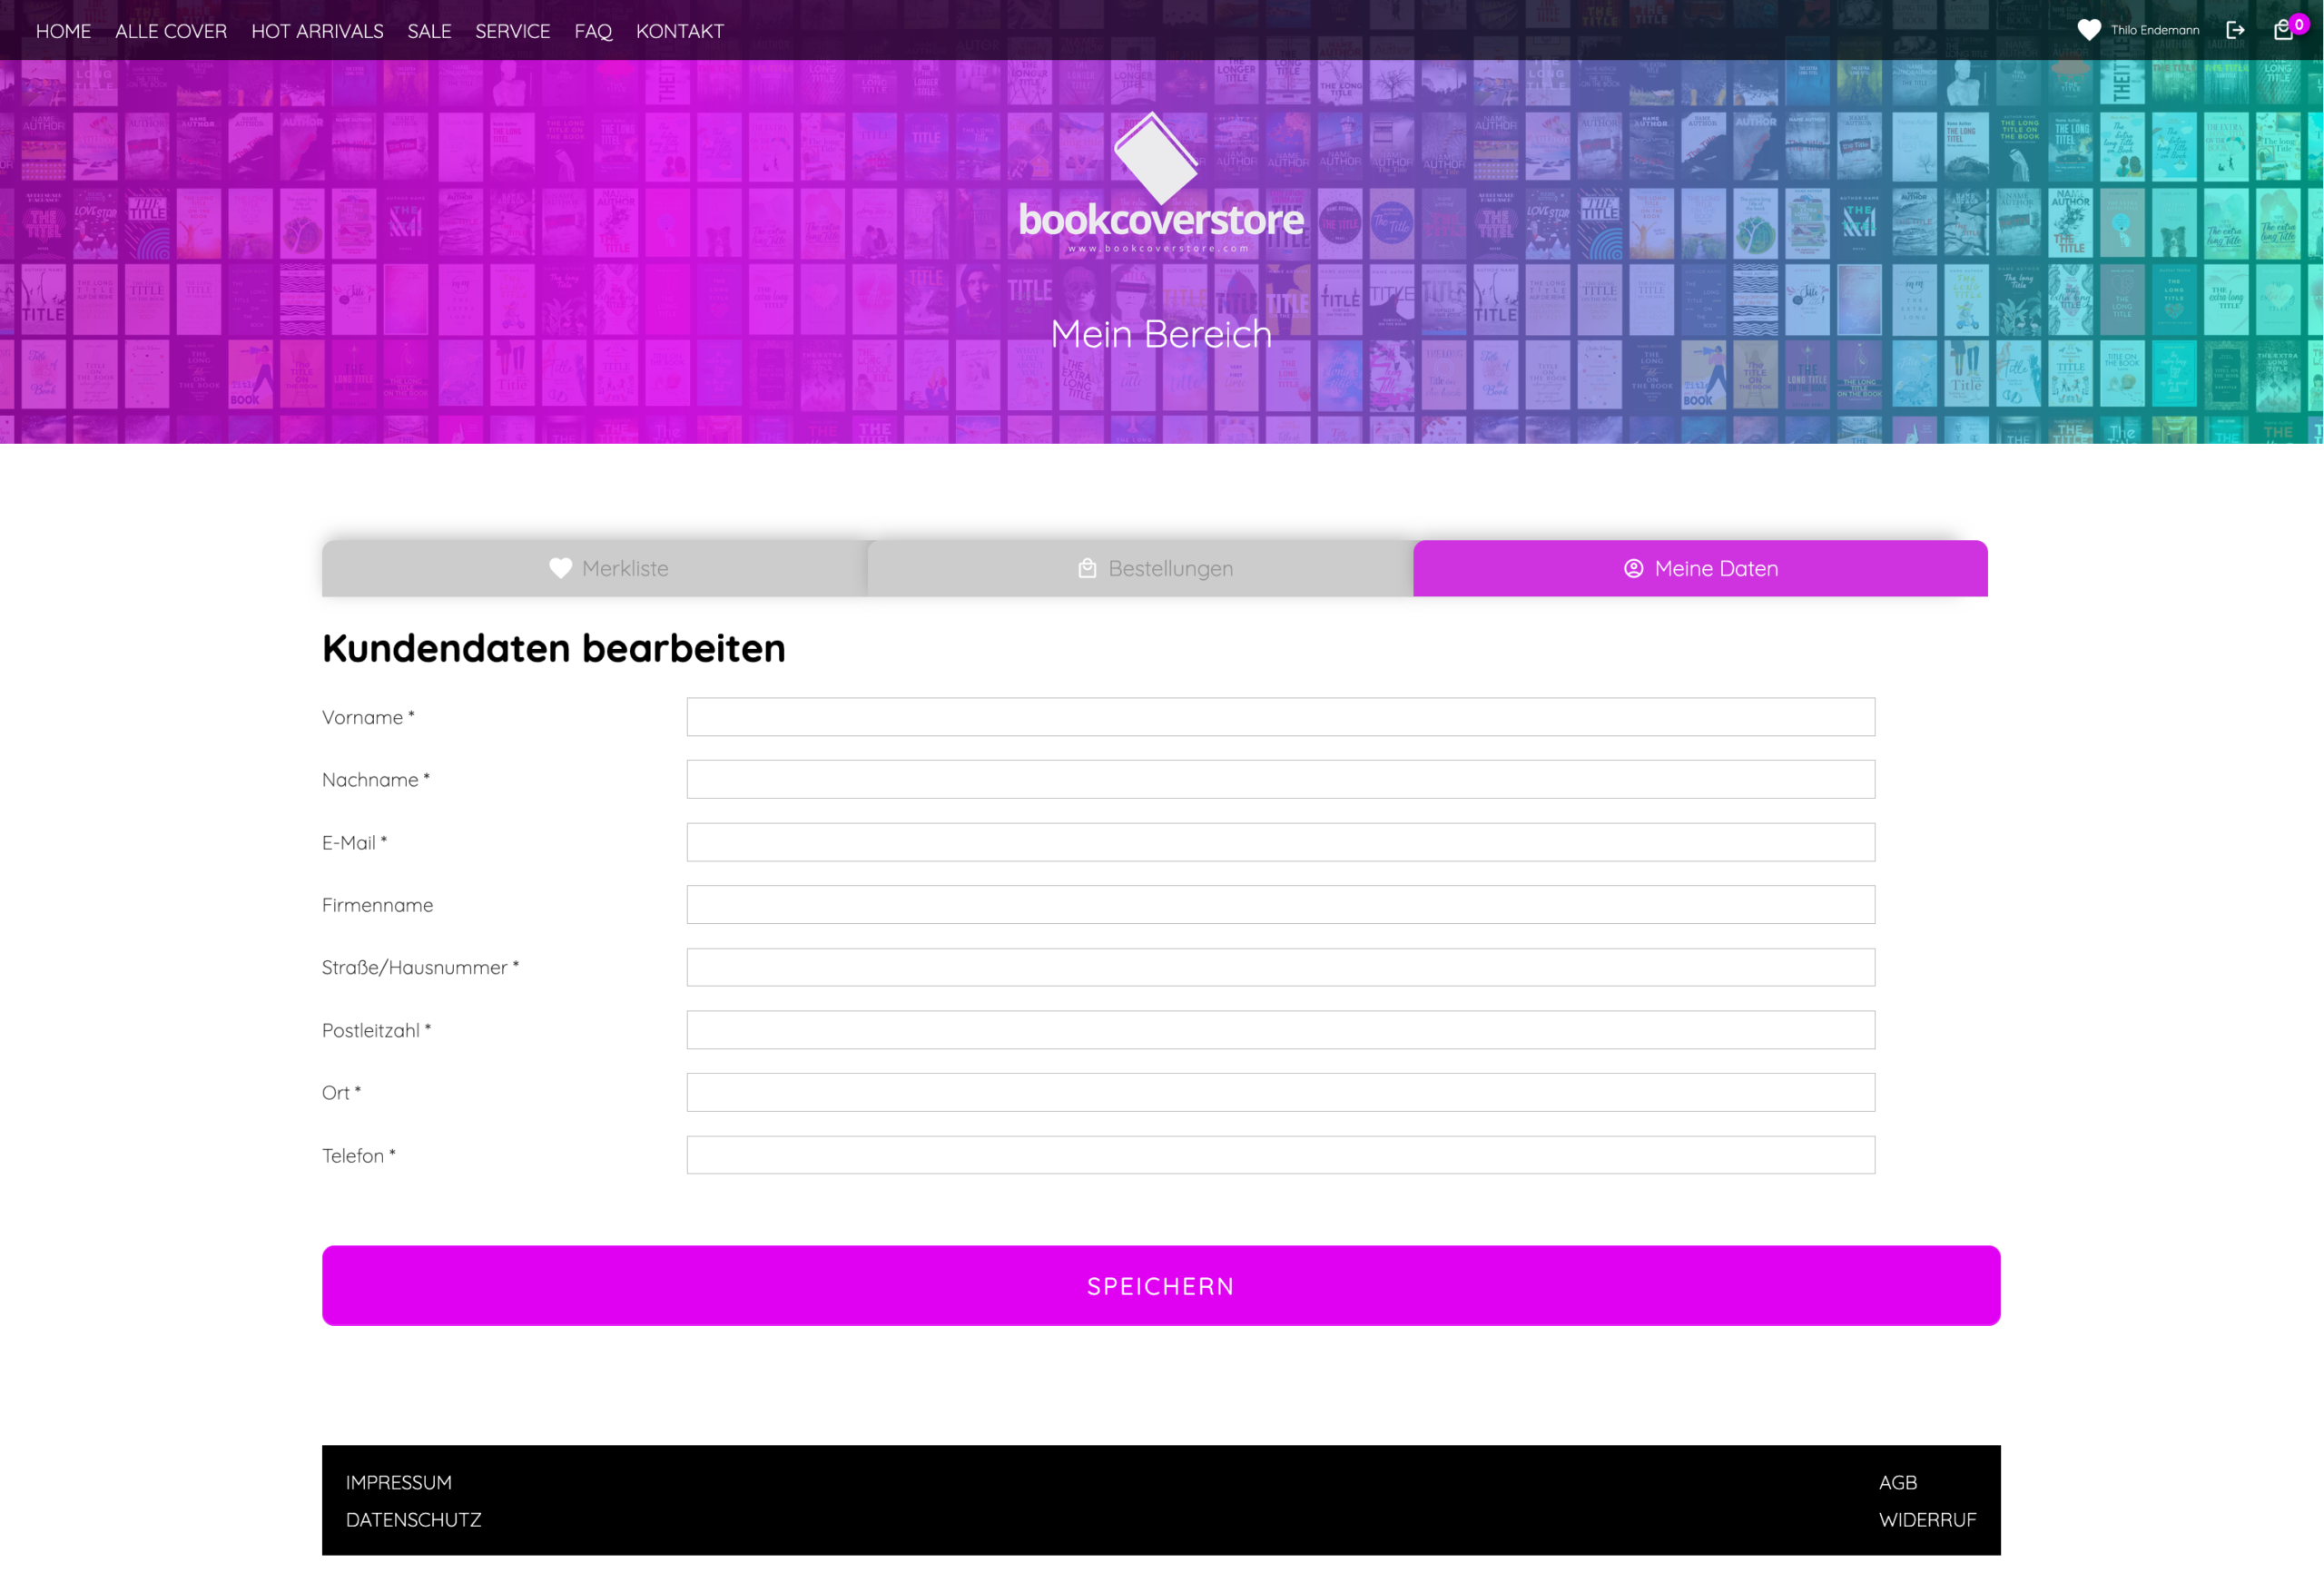The image size is (2324, 1582).
Task: Click the heart icon in Merkliste tab
Action: point(560,568)
